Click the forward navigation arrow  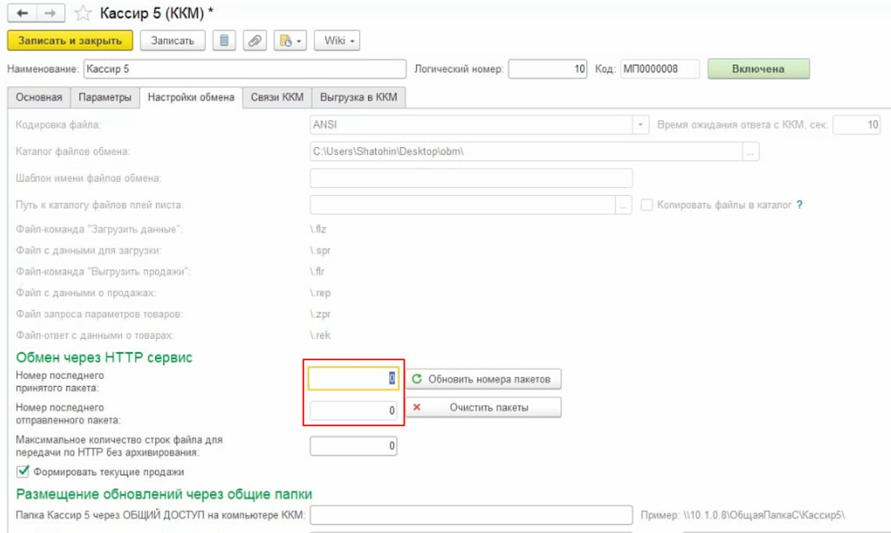point(50,13)
